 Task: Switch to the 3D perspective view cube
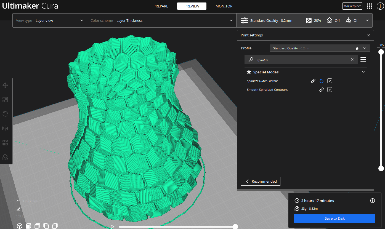click(x=20, y=226)
